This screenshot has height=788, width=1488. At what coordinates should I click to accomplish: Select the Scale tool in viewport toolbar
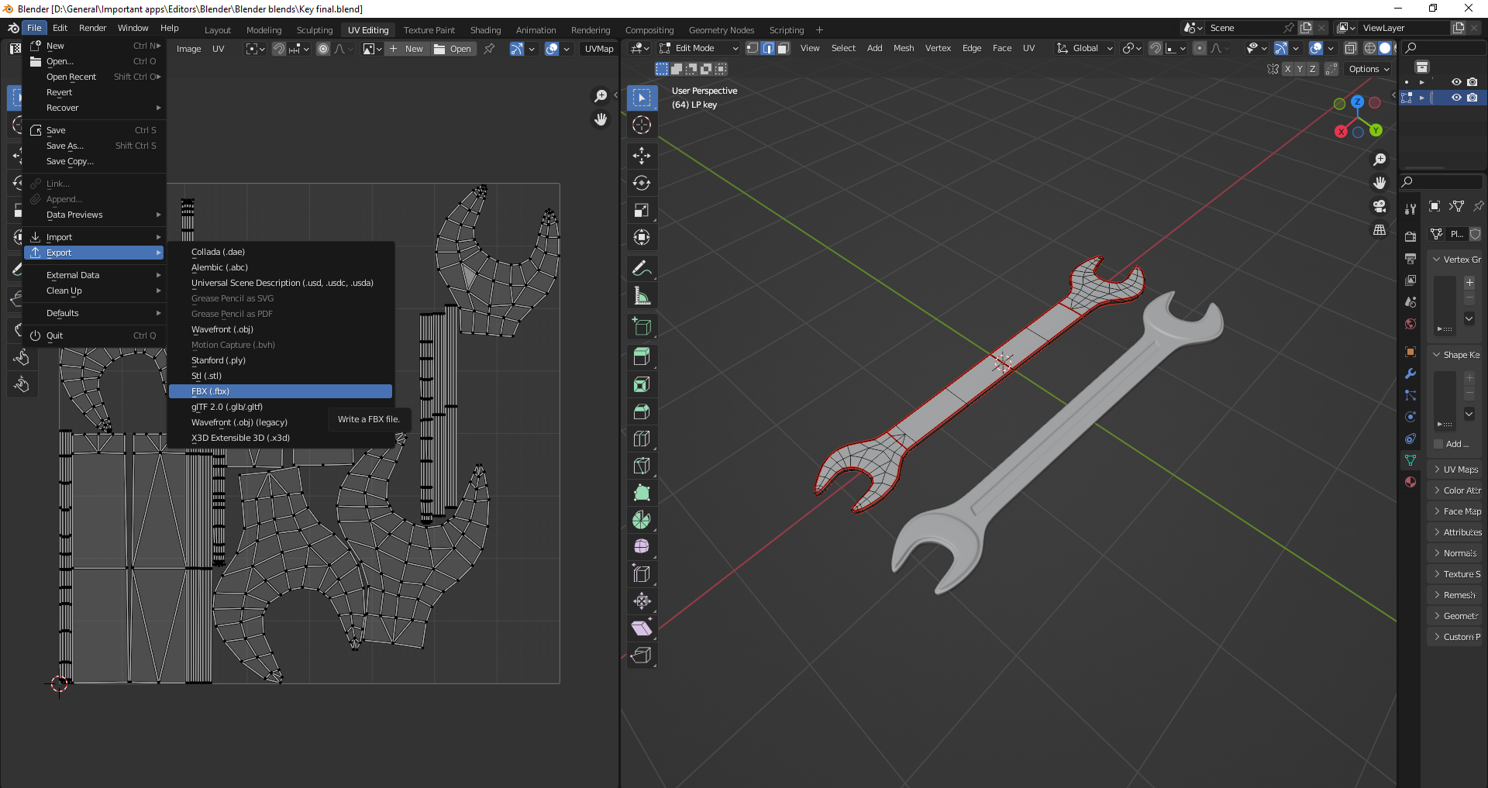pyautogui.click(x=642, y=210)
